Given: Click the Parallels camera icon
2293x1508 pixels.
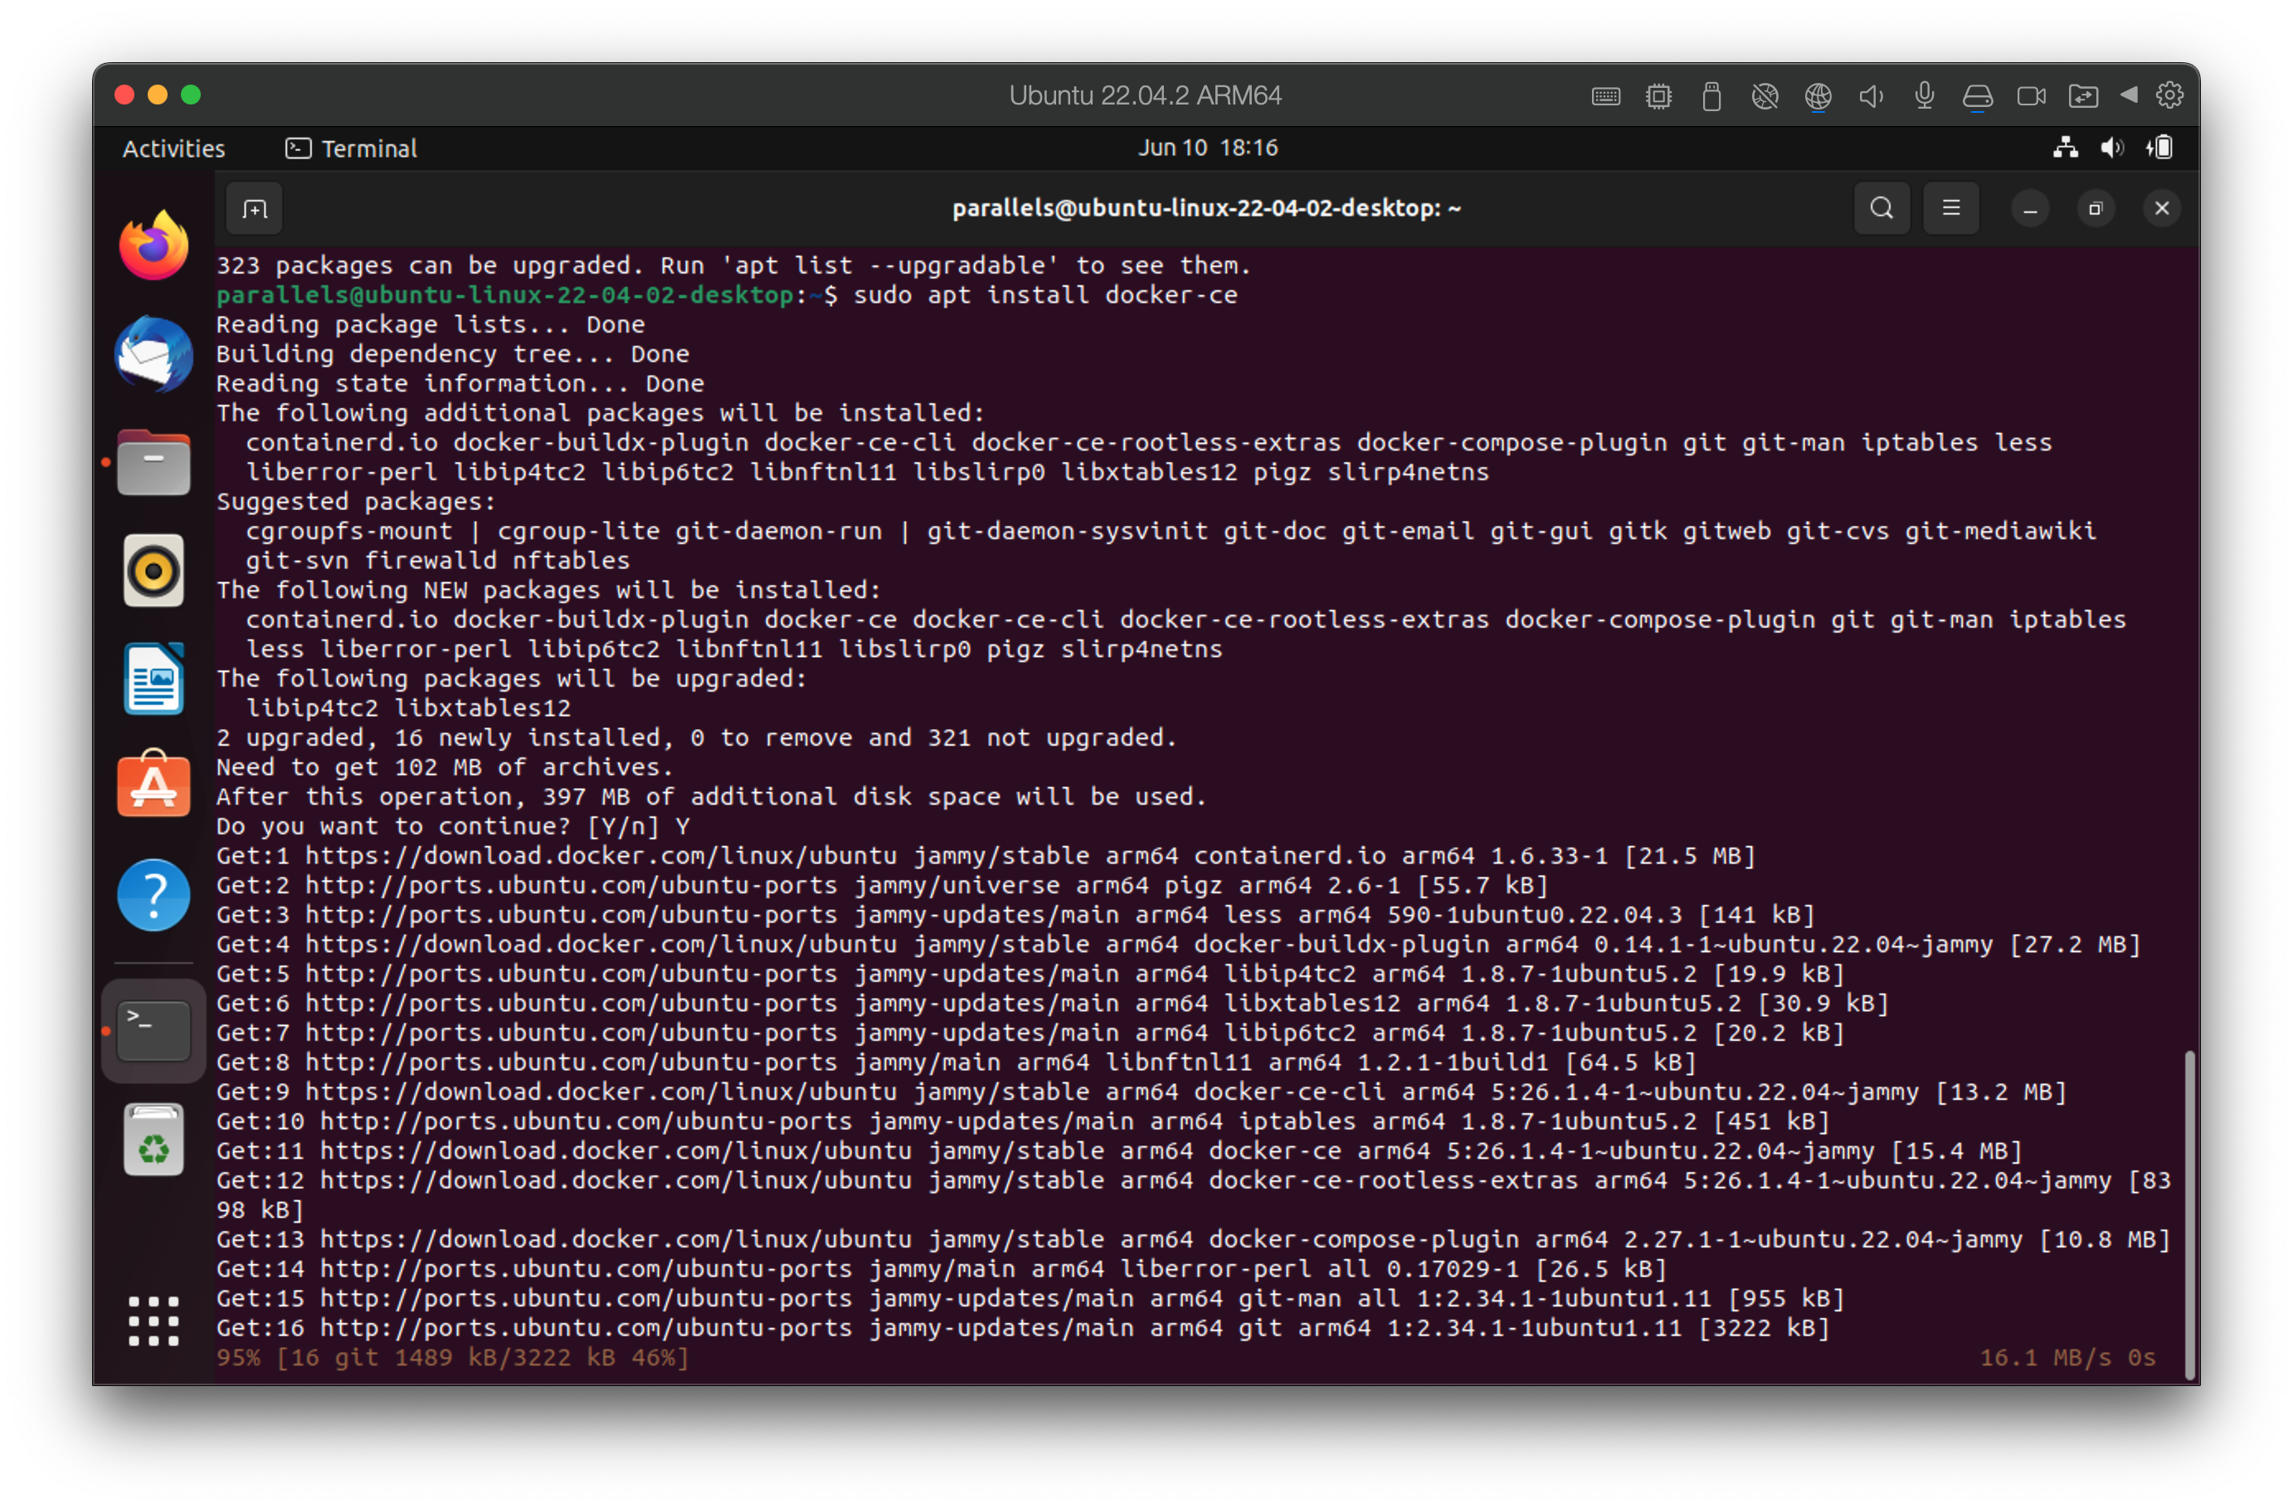Looking at the screenshot, I should pos(2031,95).
